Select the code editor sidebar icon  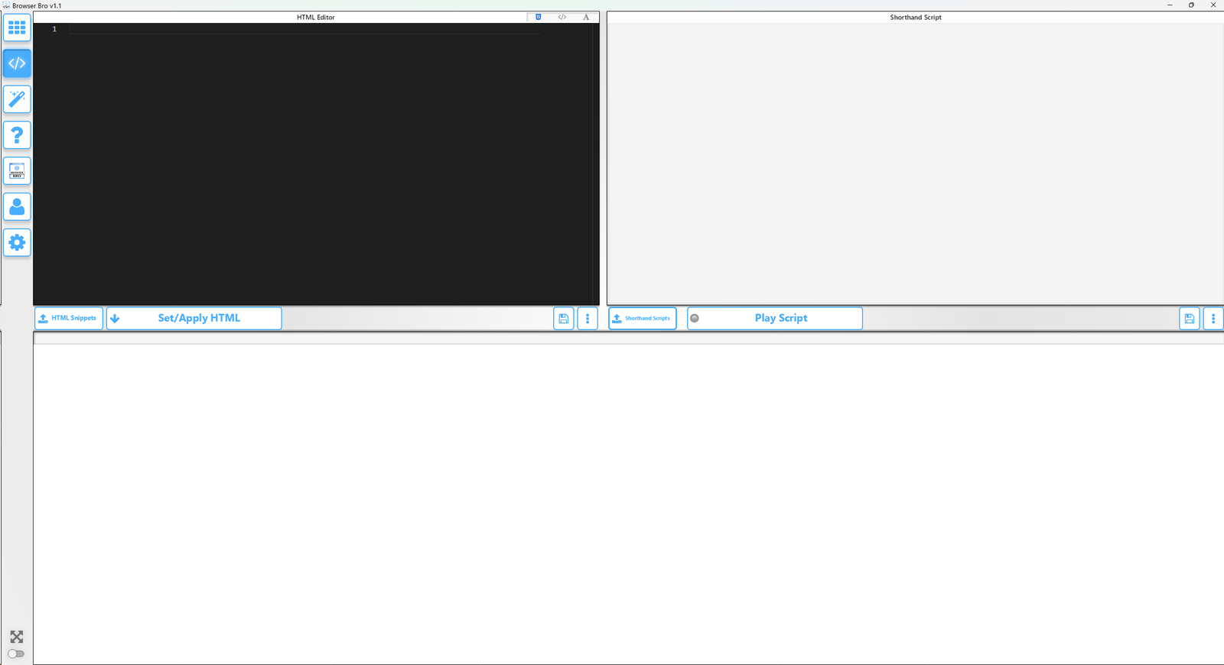pyautogui.click(x=17, y=63)
